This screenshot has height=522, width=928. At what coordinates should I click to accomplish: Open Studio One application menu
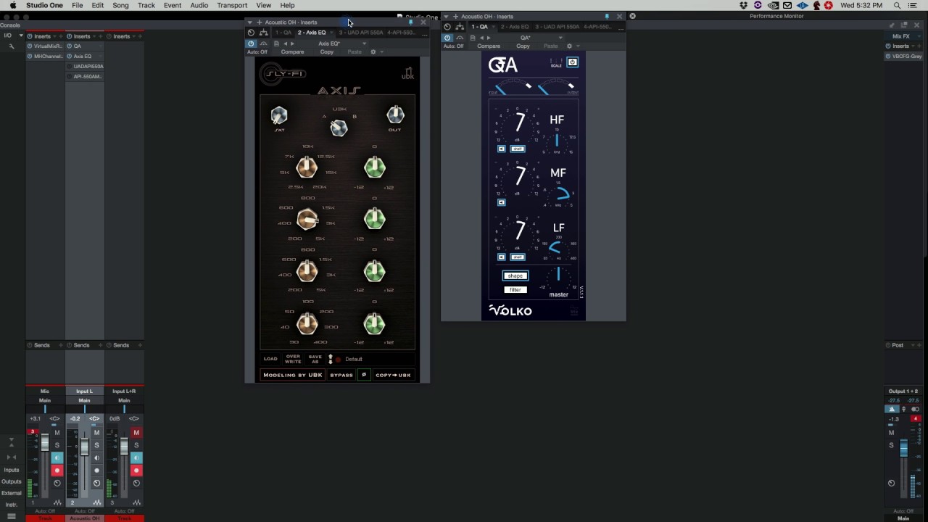point(44,5)
